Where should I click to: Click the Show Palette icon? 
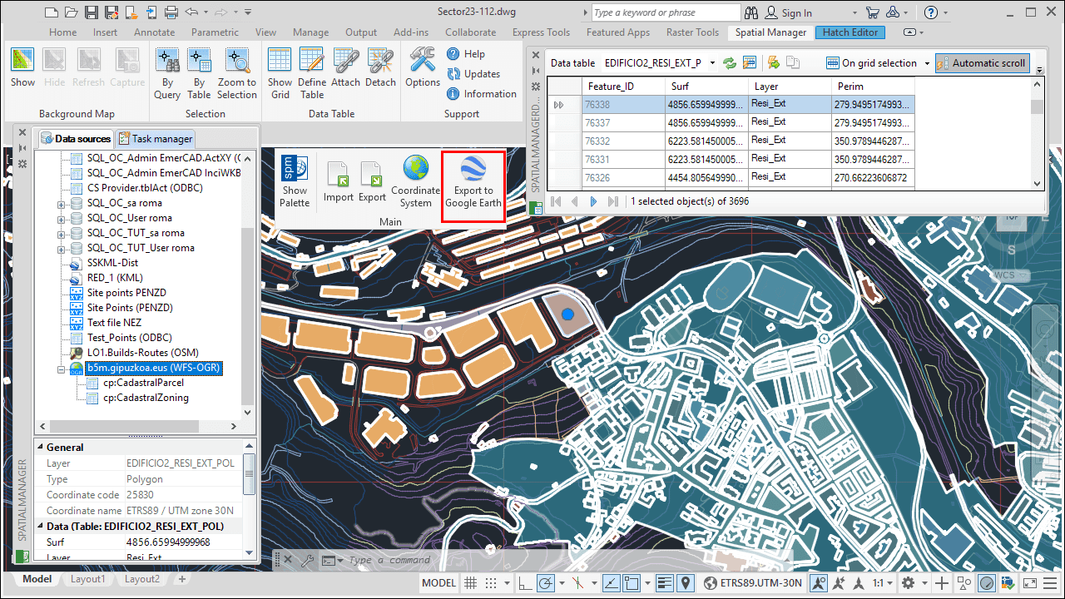coord(295,182)
